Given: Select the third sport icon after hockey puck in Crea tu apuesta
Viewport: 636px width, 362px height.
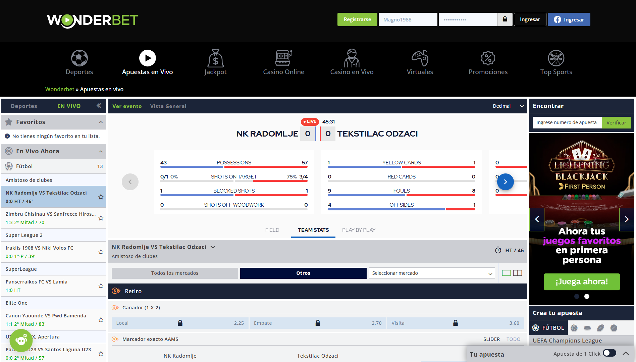Looking at the screenshot, I should (x=600, y=328).
